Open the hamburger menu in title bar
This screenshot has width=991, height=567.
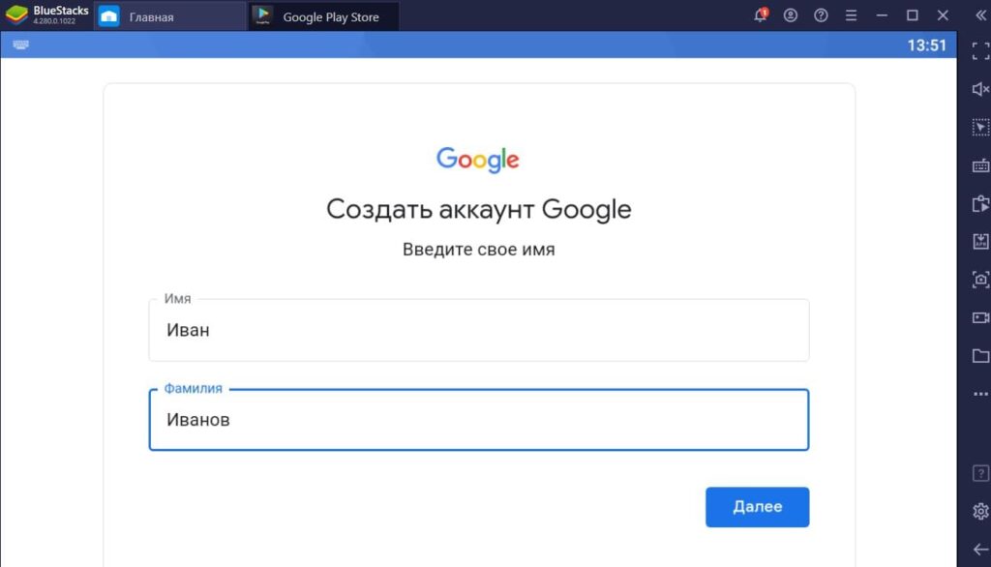coord(851,15)
